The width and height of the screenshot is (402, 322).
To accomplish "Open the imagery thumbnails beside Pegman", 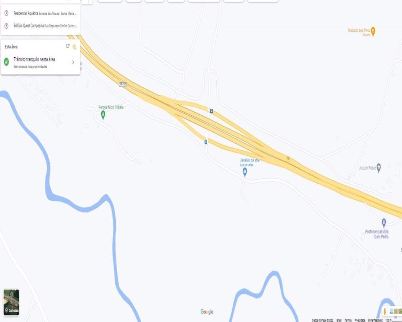I will point(396,311).
